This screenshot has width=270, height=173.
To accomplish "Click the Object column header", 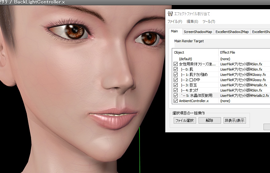I will click(195, 52).
